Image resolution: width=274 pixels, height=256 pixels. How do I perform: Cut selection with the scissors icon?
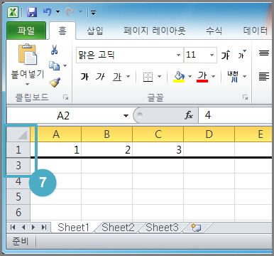click(55, 50)
